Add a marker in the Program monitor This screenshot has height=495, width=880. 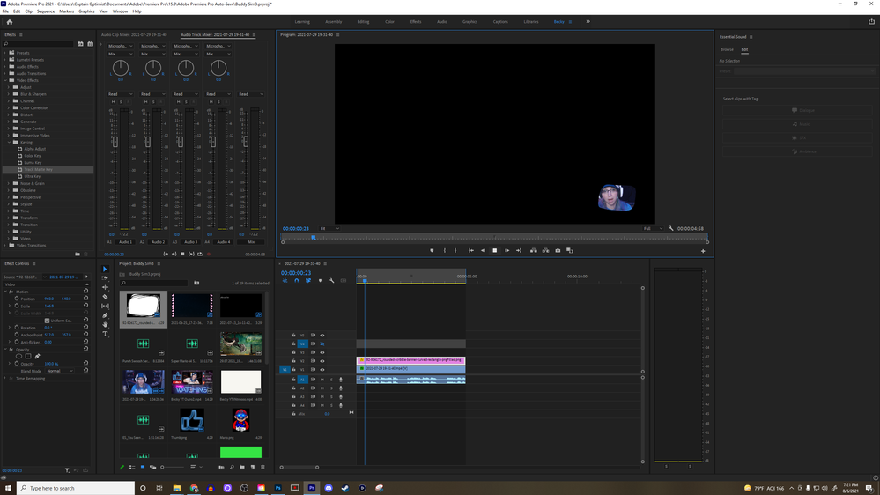coord(432,250)
